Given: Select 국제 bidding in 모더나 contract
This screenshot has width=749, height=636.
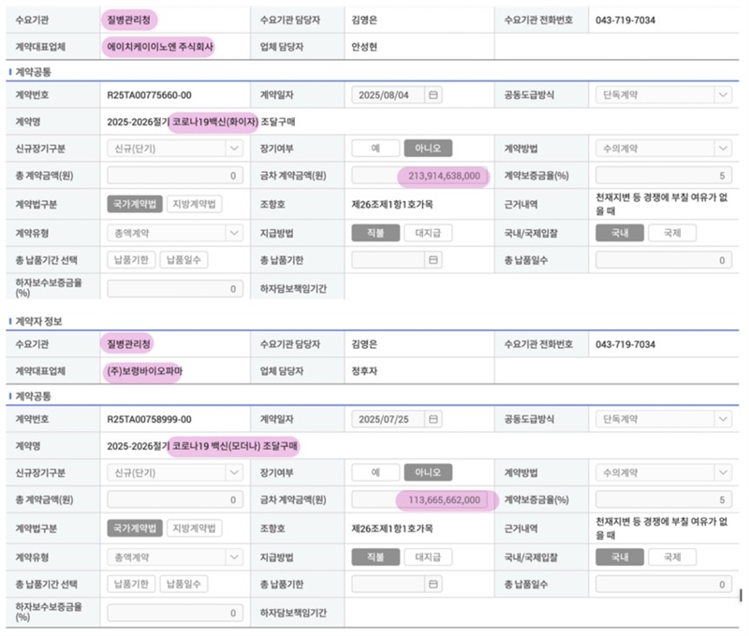Looking at the screenshot, I should (672, 556).
